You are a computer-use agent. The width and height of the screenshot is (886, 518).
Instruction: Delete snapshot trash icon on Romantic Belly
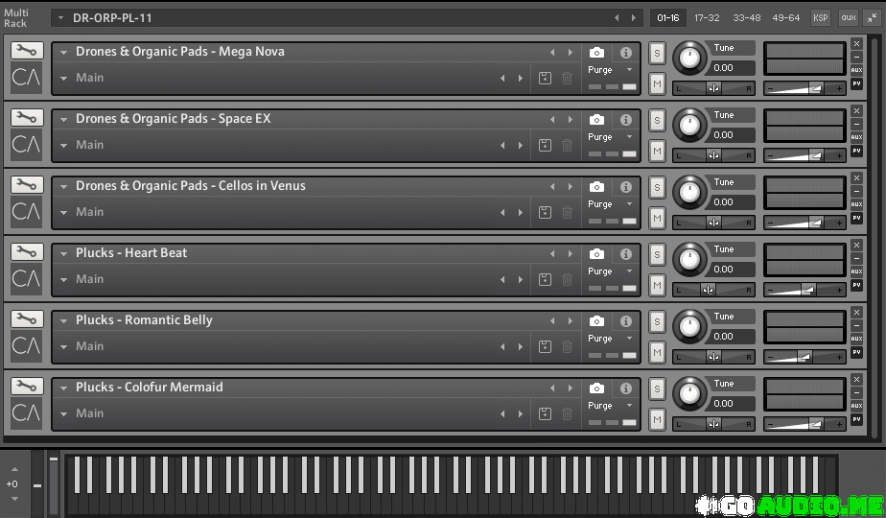click(x=567, y=347)
